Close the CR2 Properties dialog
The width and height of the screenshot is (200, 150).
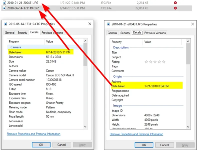pyautogui.click(x=90, y=24)
